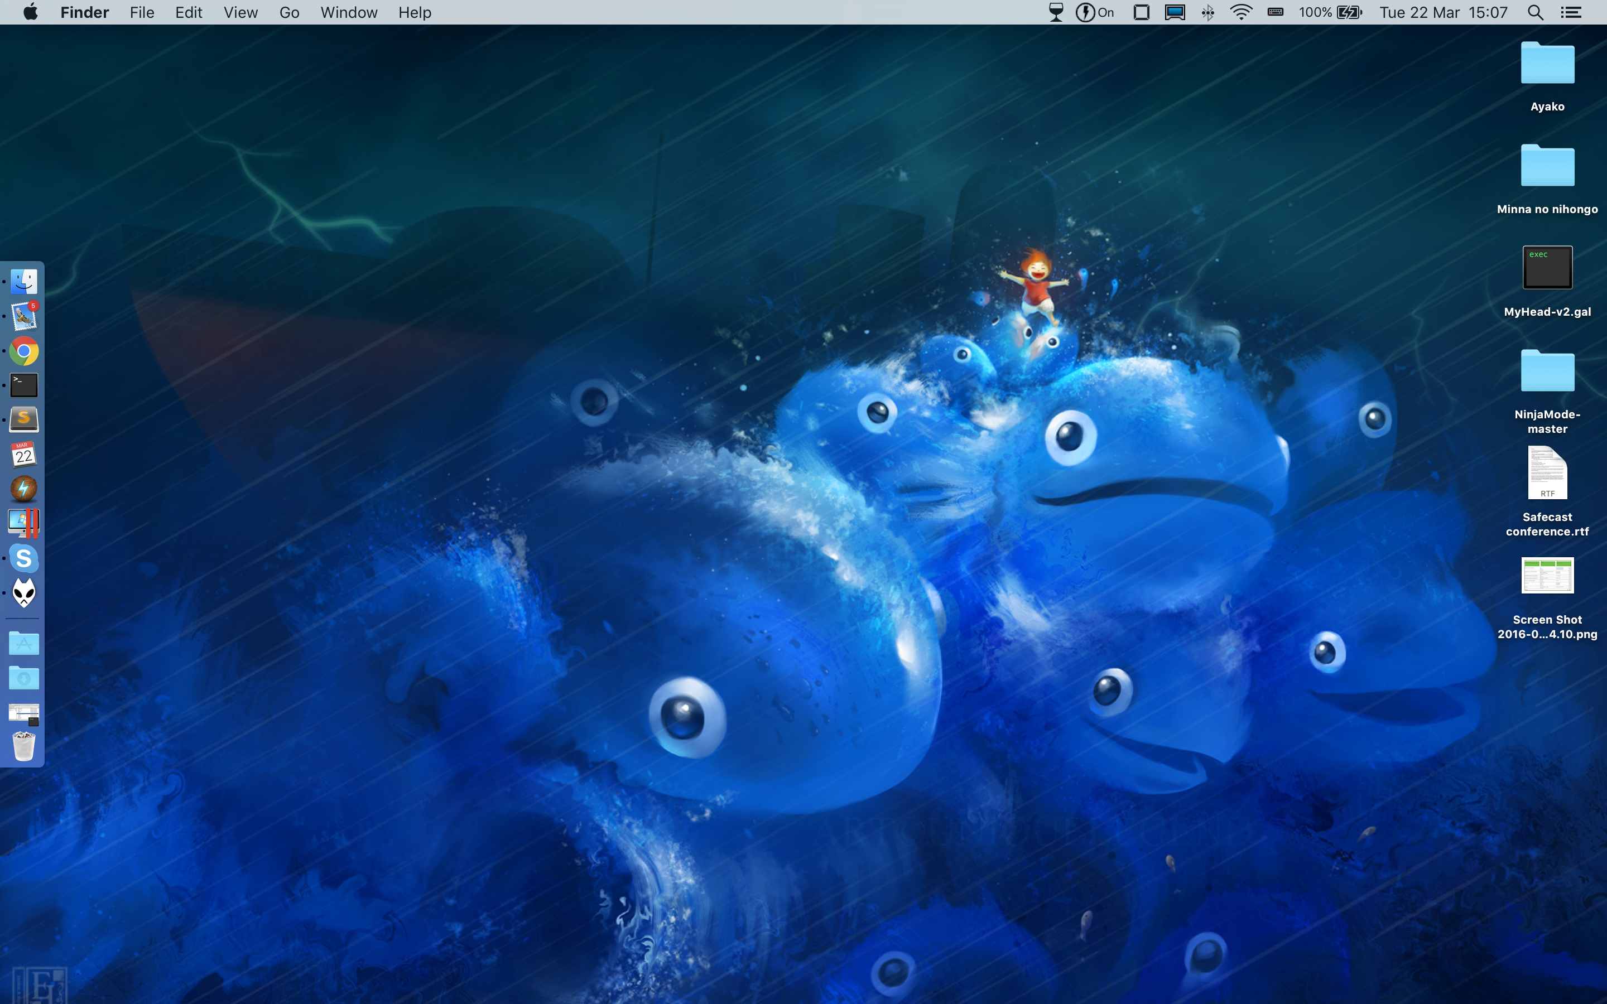
Task: Open the Calendar app showing 22
Action: click(24, 455)
